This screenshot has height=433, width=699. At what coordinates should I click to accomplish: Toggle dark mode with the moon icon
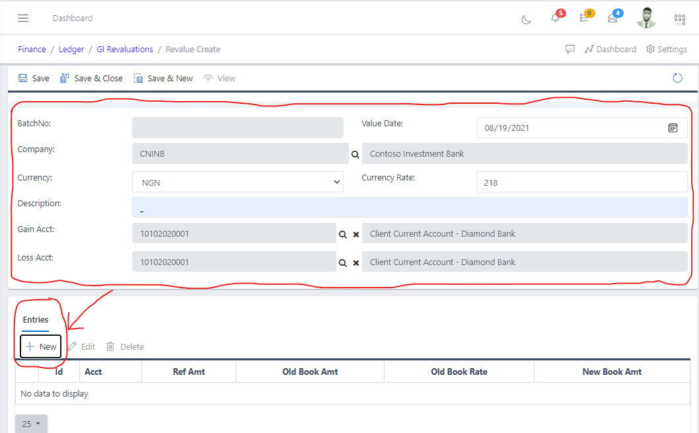[x=526, y=19]
